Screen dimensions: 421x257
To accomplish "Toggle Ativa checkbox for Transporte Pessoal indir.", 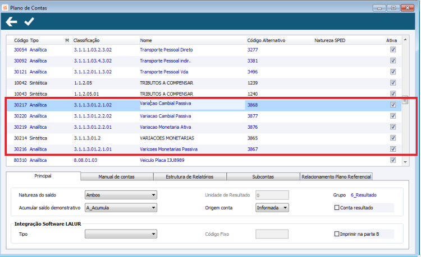I will click(x=393, y=61).
